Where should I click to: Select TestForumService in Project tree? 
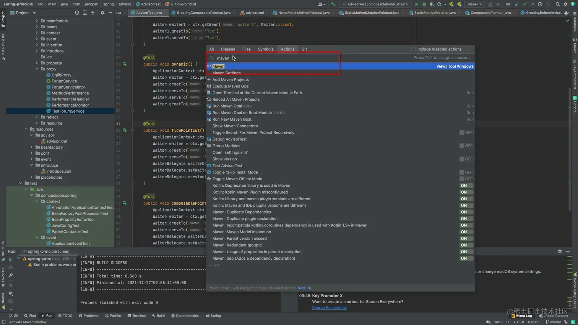coord(68,111)
